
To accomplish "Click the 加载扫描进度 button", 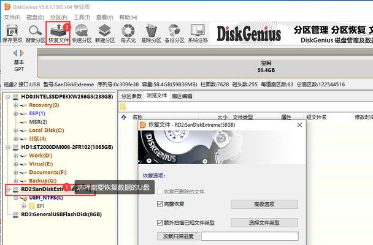I will click(x=178, y=236).
